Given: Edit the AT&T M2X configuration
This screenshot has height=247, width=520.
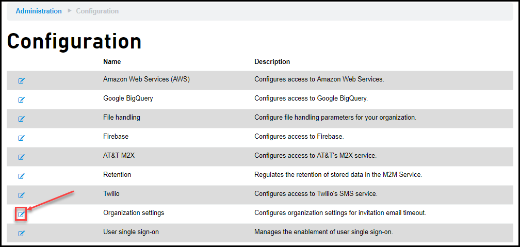Looking at the screenshot, I should [x=21, y=157].
